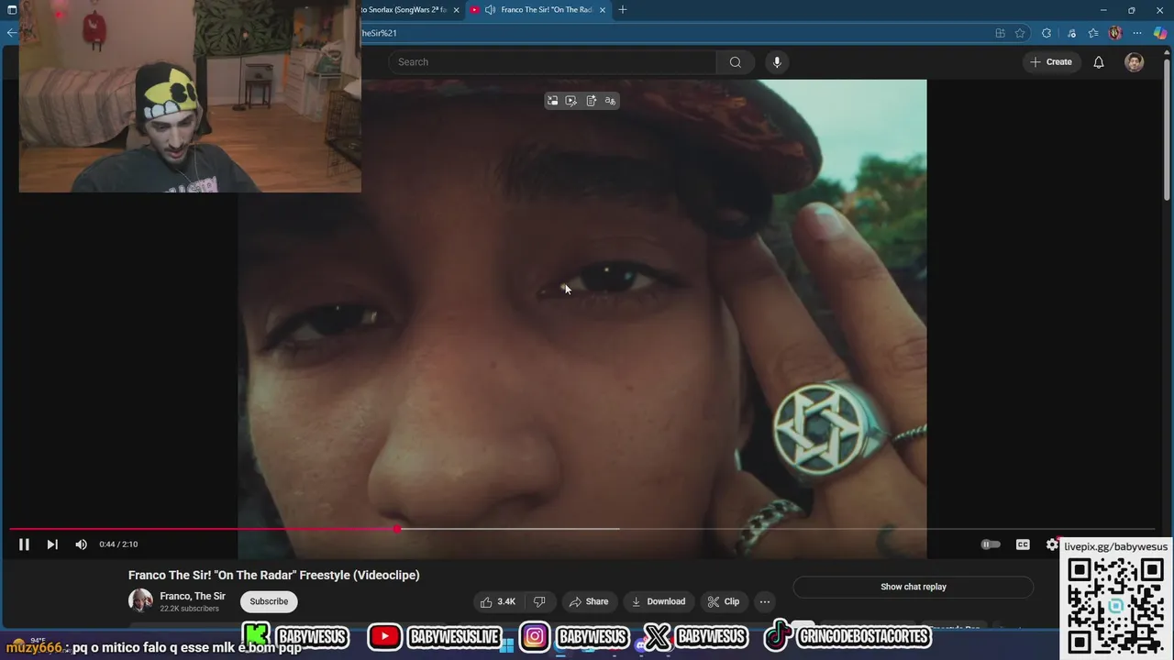Go back with the browser arrow
Viewport: 1174px width, 660px height.
click(11, 33)
